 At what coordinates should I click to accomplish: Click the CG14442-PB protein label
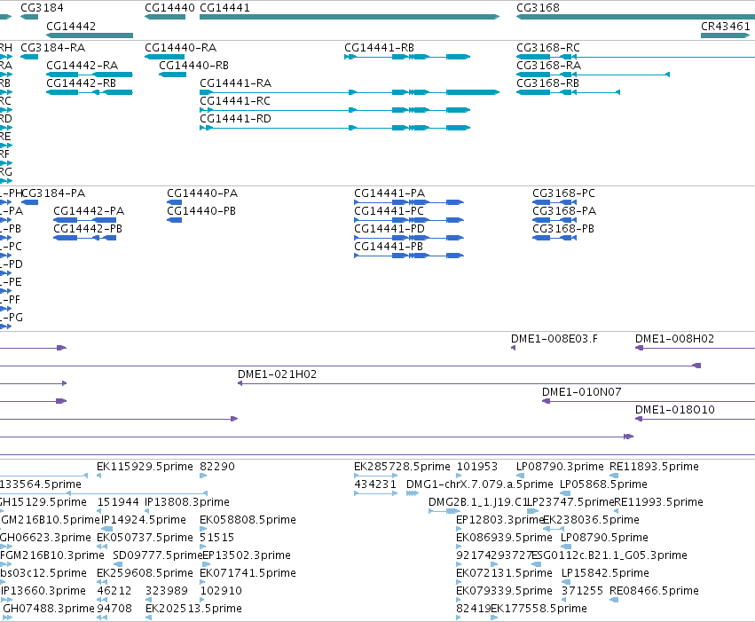point(88,229)
